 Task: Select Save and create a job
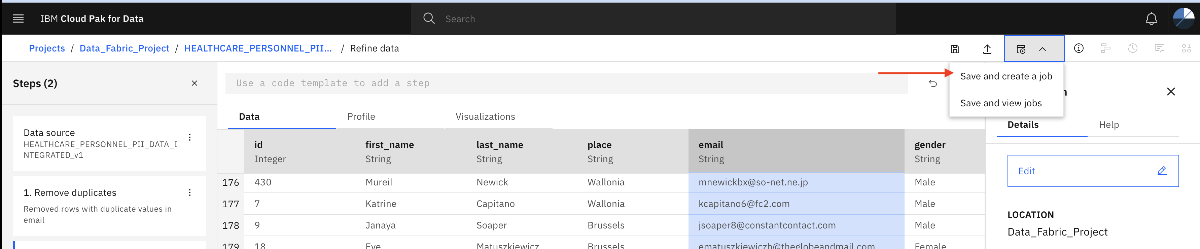pos(1006,76)
